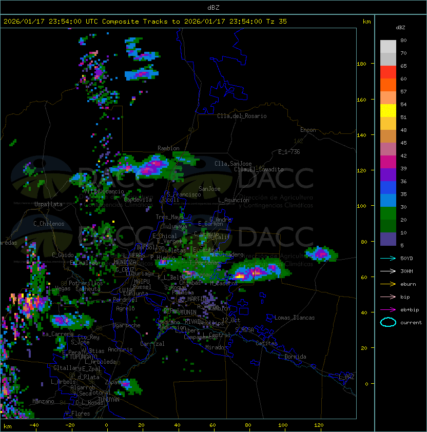Click the 'C_Chilenos' place label
Viewport: 427px width, 432px height.
point(49,224)
